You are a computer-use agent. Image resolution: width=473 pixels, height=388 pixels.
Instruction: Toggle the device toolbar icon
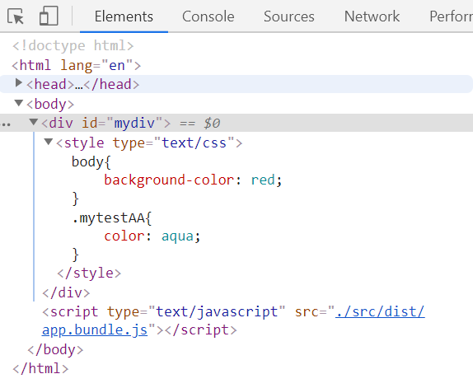pos(49,16)
